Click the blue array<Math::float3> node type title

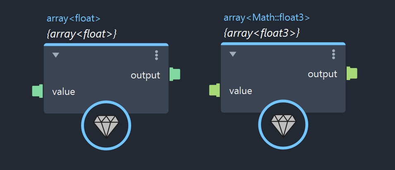267,17
